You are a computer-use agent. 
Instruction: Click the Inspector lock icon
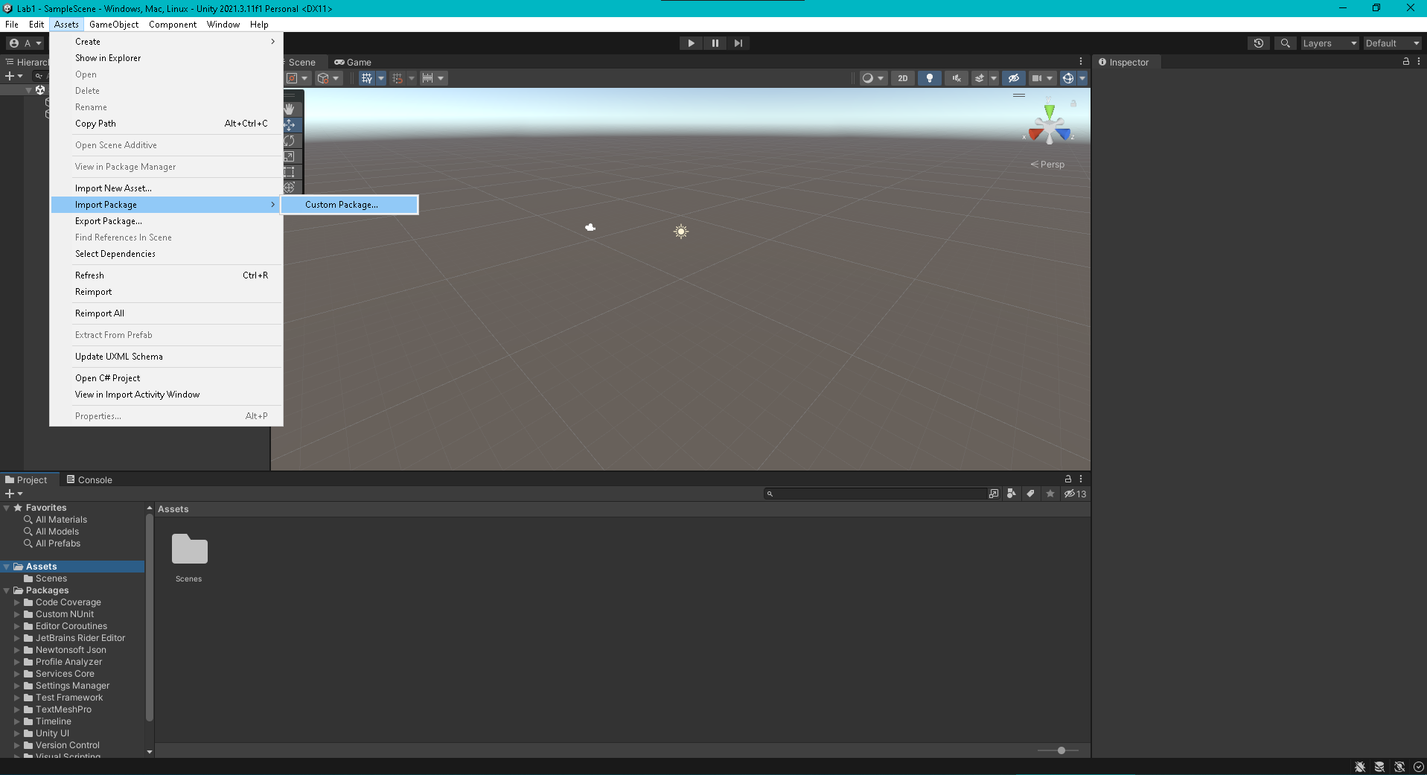[1406, 62]
